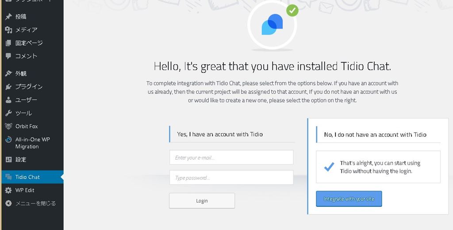Collapse the menu with メニューを閉じる arrow
The height and width of the screenshot is (230, 453).
pos(8,203)
